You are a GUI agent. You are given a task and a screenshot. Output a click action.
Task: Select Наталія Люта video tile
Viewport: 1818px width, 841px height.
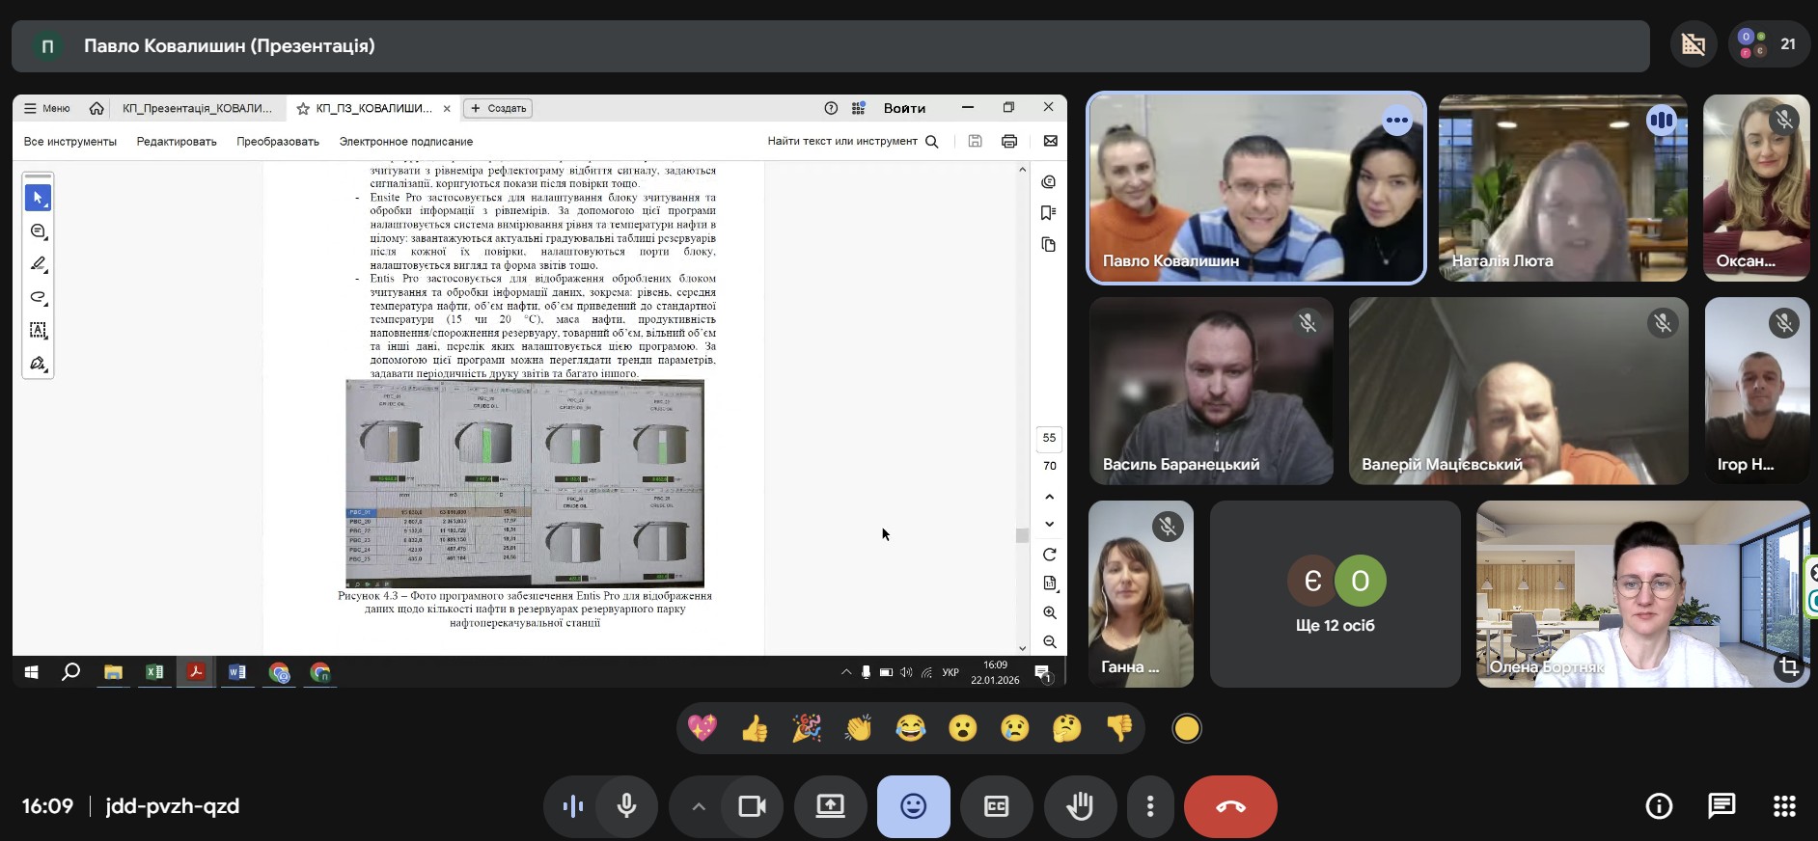[x=1563, y=188]
